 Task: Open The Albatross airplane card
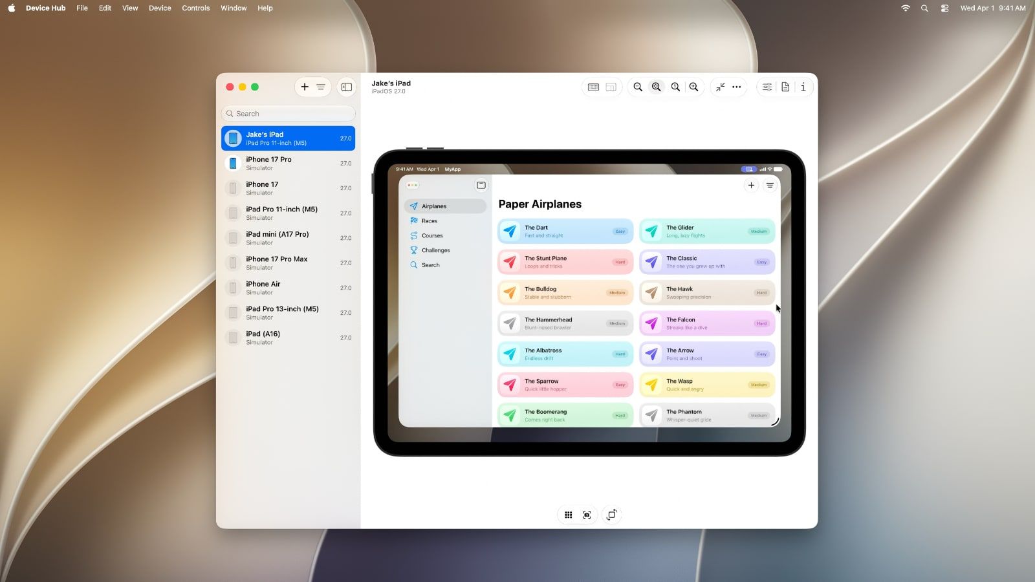click(x=565, y=354)
